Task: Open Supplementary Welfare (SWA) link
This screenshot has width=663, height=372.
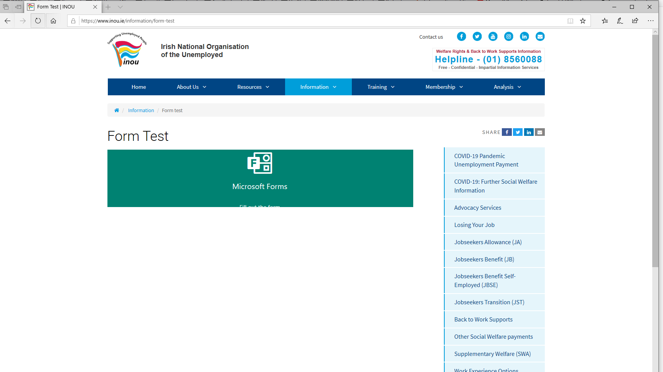Action: coord(495,354)
